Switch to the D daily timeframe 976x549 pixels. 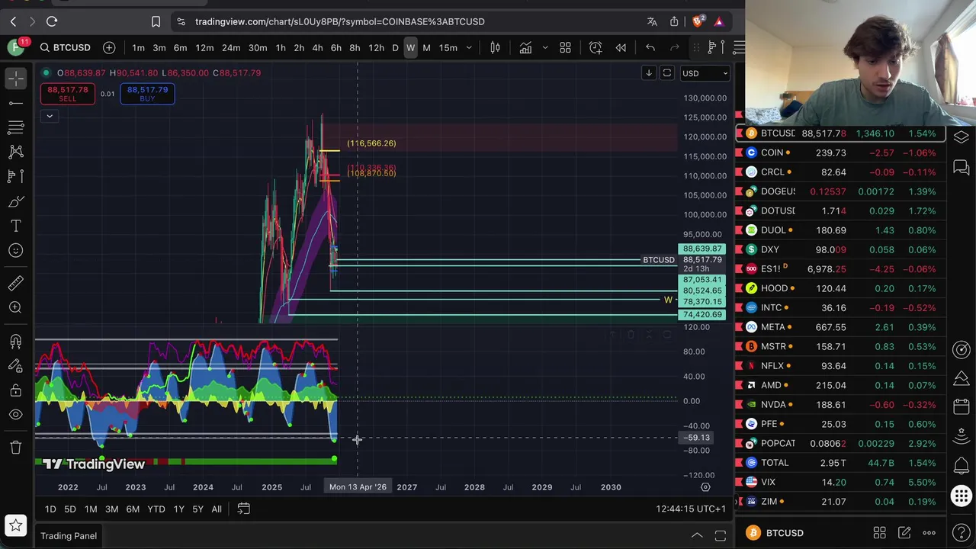point(395,48)
